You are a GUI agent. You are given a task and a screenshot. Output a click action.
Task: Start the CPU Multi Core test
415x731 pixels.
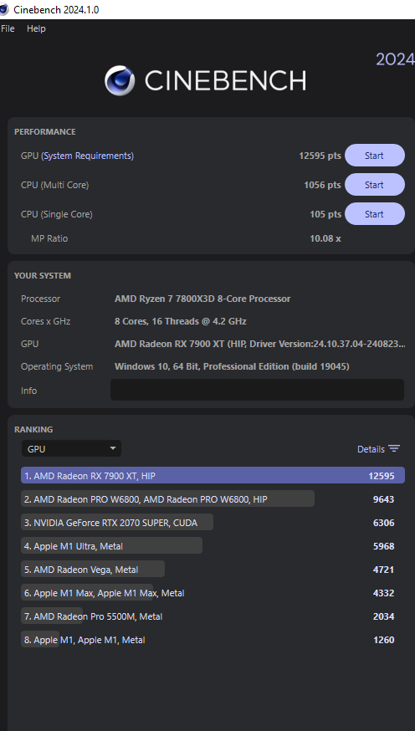pyautogui.click(x=375, y=185)
